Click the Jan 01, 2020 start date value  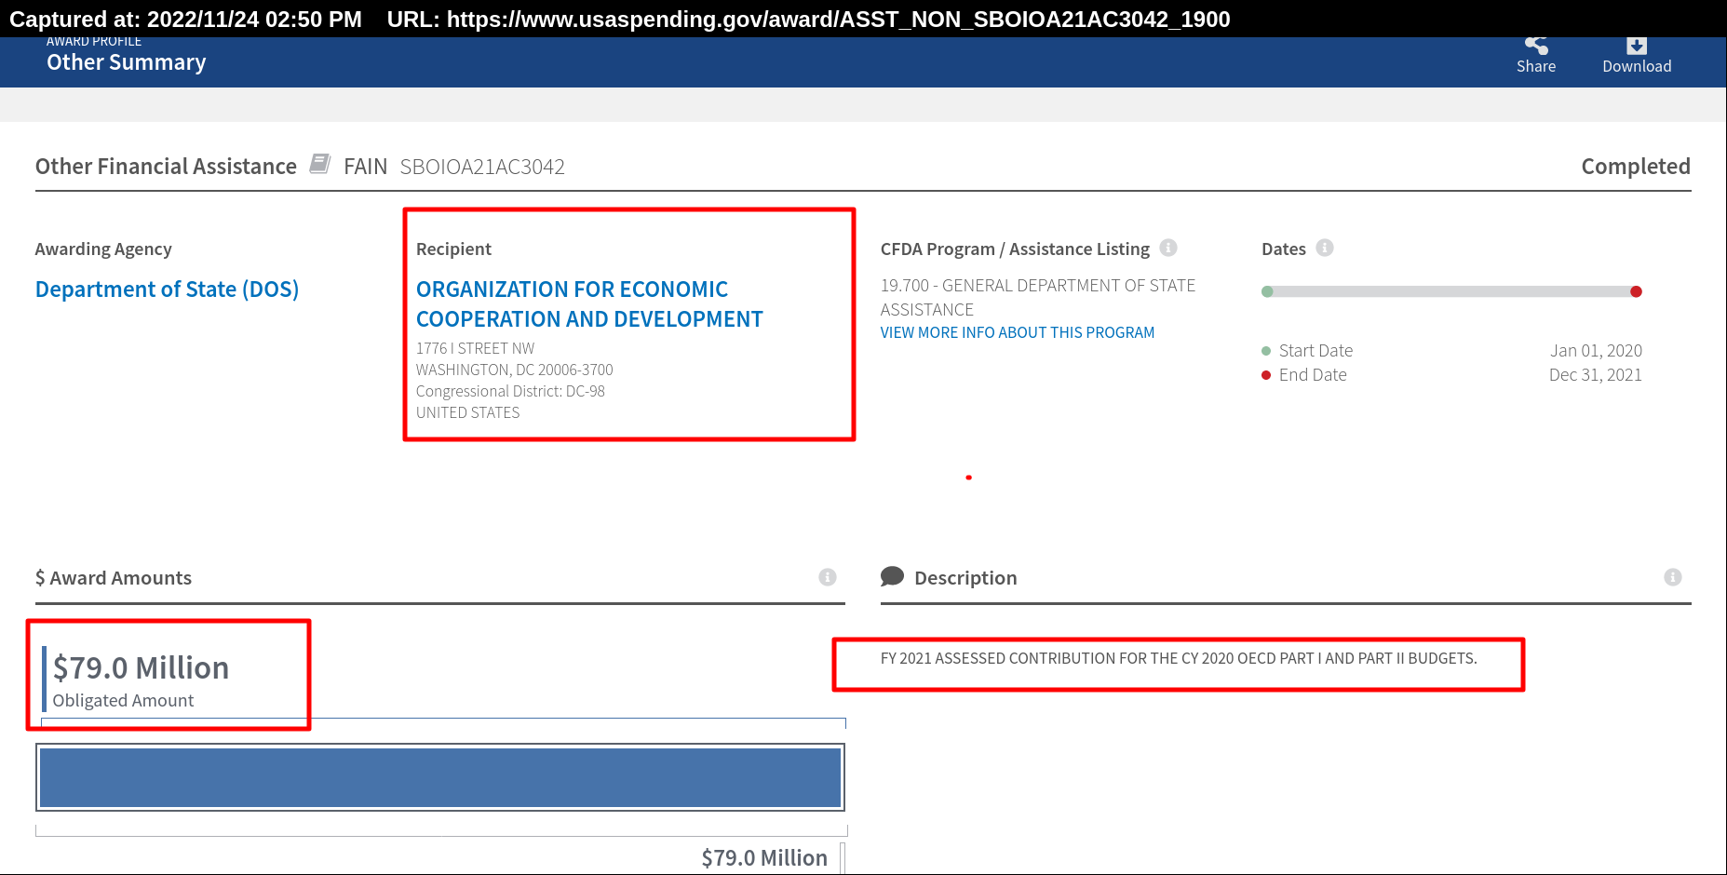[1596, 351]
